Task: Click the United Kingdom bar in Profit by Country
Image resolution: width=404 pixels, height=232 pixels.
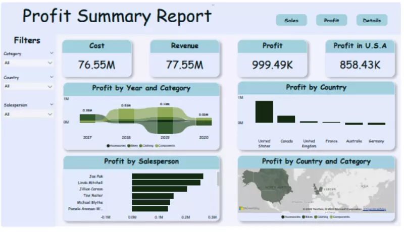Action: point(309,122)
